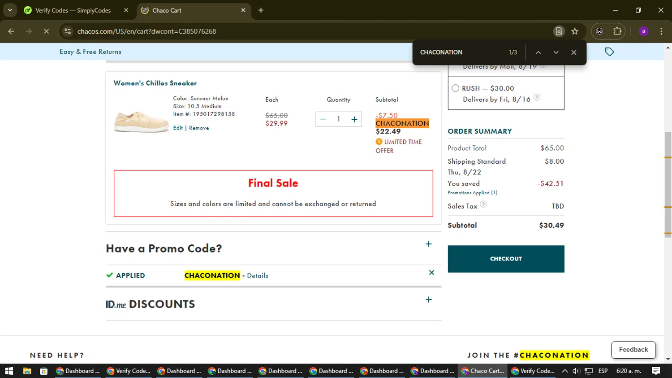Jump to previous find result
This screenshot has width=672, height=378.
tap(538, 52)
